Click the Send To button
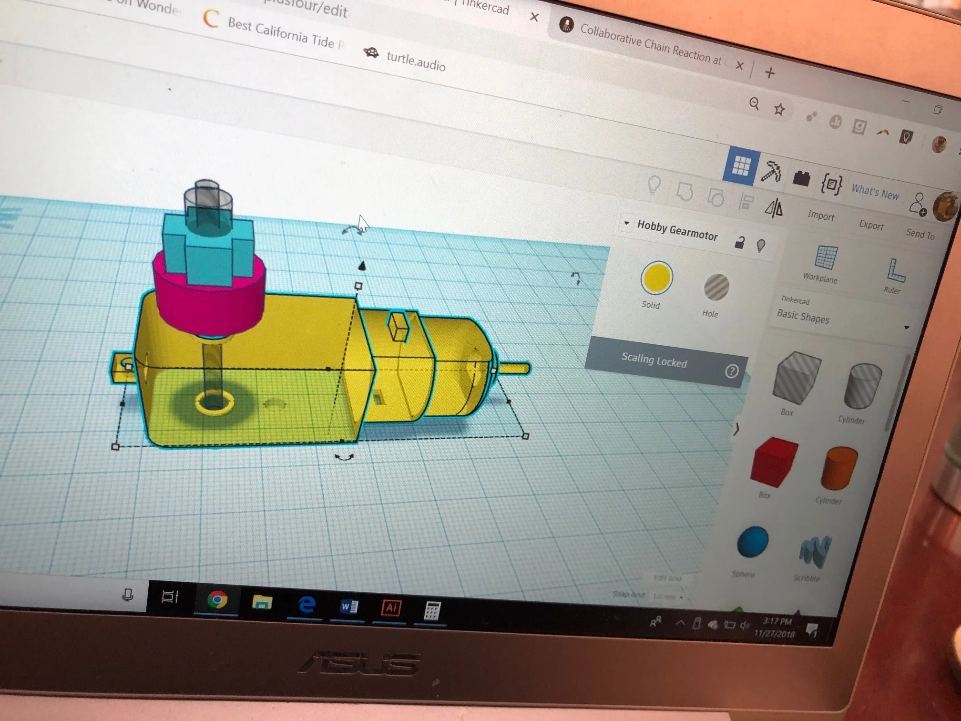This screenshot has height=721, width=961. 920,234
